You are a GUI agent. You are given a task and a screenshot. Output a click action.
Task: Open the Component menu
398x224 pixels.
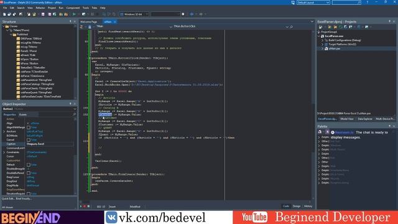tap(73, 8)
